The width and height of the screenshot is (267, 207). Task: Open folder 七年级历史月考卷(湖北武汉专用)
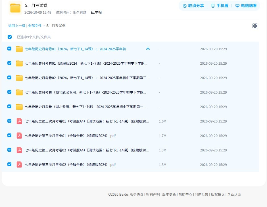click(x=85, y=92)
